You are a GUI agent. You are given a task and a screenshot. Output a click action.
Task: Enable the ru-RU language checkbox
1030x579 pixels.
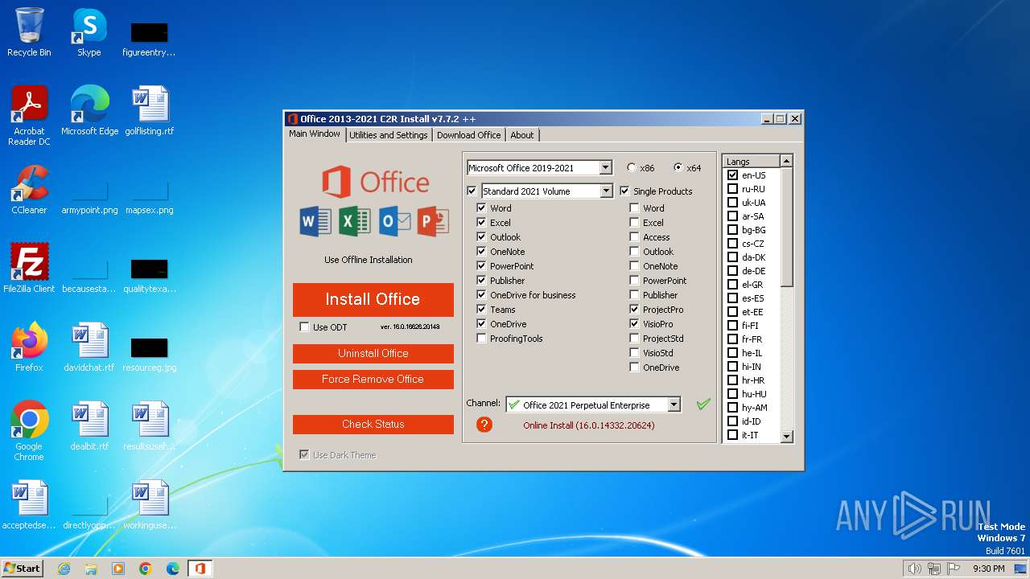732,189
